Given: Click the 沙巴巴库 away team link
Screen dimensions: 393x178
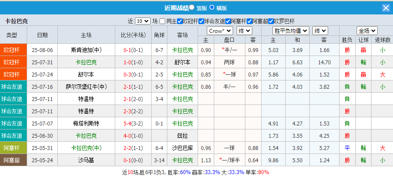Looking at the screenshot, I should pos(180,148).
